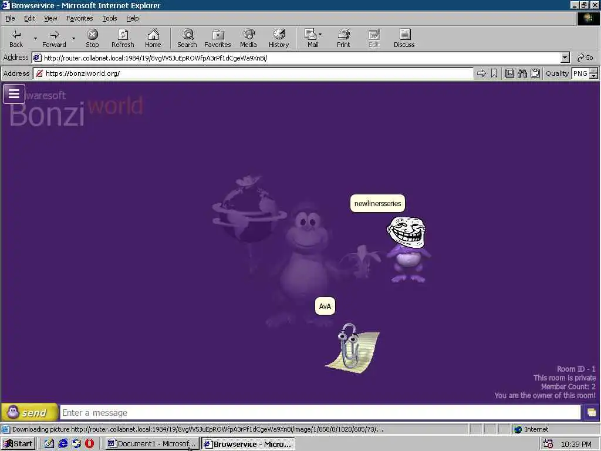601x451 pixels.
Task: Open the Windows Start menu
Action: (18, 444)
